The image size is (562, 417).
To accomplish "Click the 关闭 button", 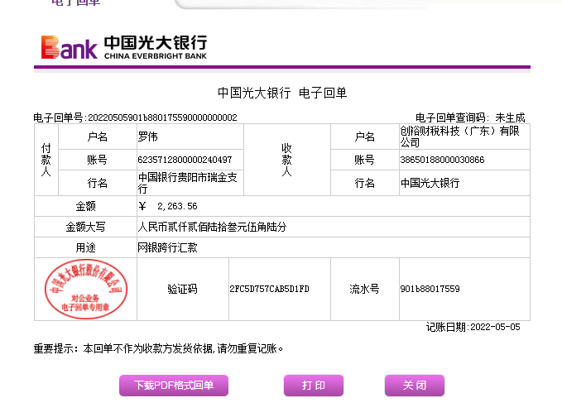I will [415, 385].
